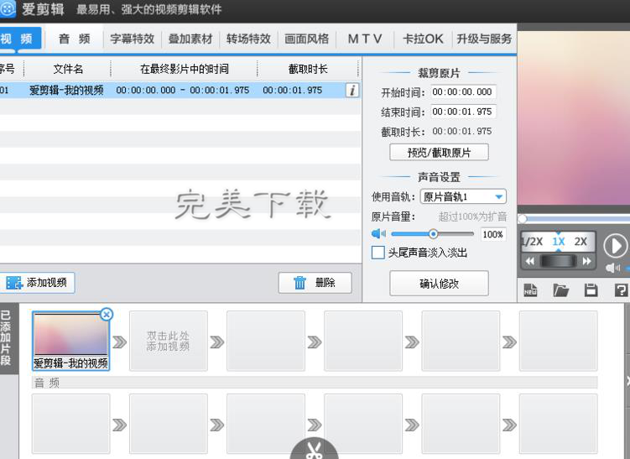Open project using the folder icon
630x459 pixels.
561,289
